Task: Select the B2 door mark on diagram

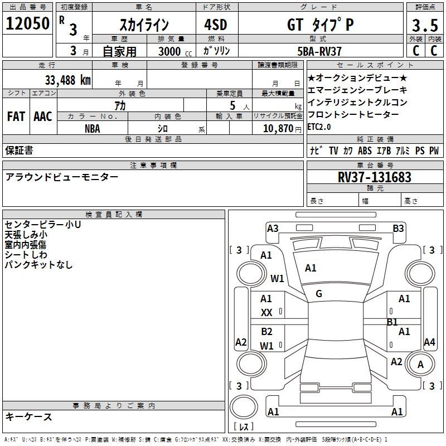Action: (266, 332)
